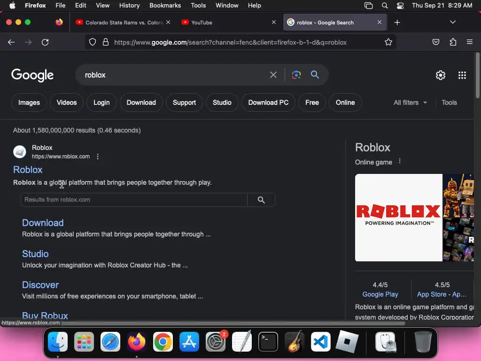Save page to Pocket

click(x=435, y=42)
